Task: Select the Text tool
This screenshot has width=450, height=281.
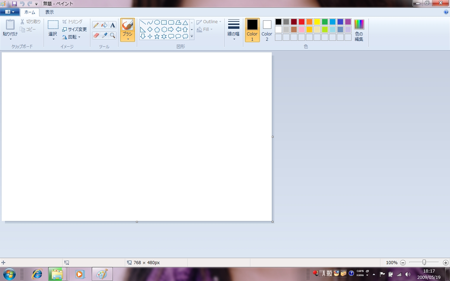Action: pos(112,25)
